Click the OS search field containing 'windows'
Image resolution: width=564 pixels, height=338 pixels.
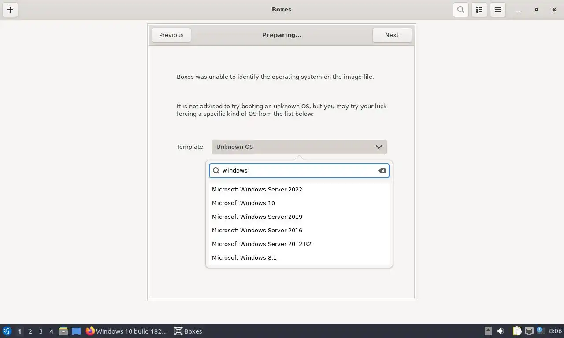coord(299,171)
